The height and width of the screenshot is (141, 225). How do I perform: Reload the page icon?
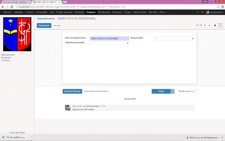pos(12,7)
